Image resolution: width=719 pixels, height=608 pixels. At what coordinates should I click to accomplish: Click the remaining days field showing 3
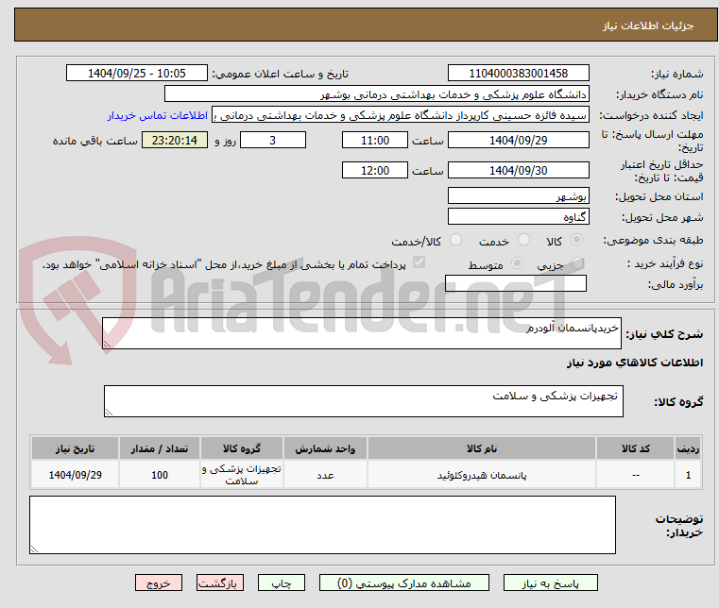pyautogui.click(x=273, y=141)
